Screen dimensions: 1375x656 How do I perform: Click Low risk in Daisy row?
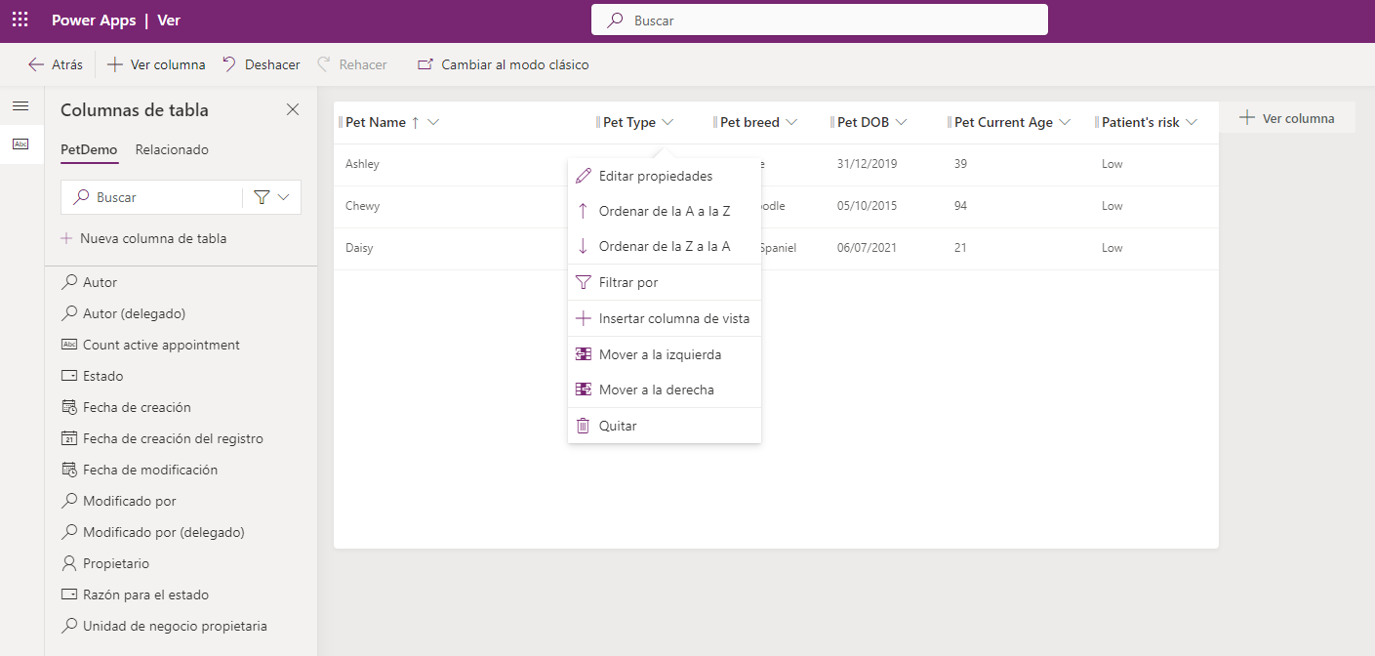pyautogui.click(x=1112, y=248)
